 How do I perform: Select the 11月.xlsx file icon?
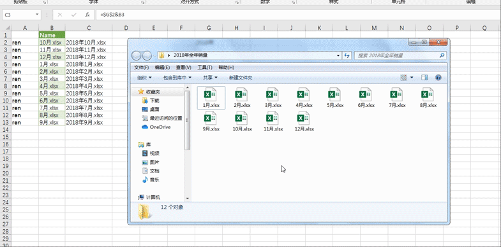click(x=273, y=118)
